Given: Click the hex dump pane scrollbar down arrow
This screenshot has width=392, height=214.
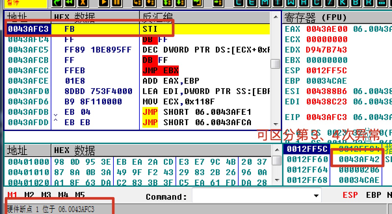Looking at the screenshot, I should 277,180.
